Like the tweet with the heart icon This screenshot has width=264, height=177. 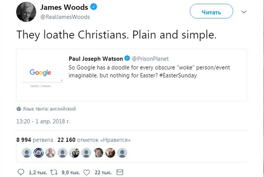[x=87, y=173]
